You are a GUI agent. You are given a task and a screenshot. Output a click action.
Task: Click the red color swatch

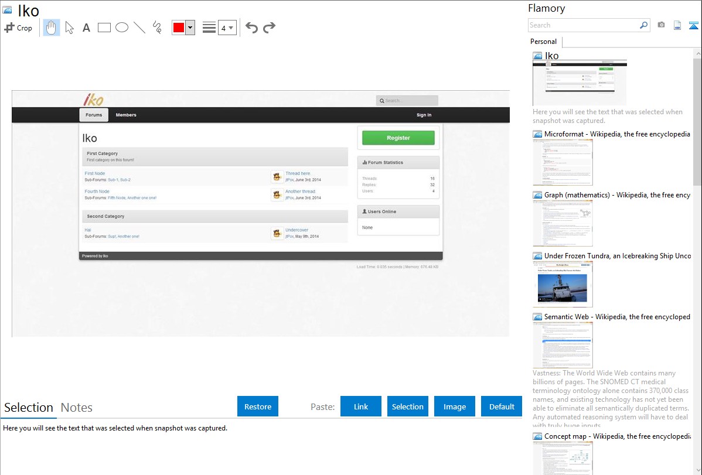[x=179, y=28]
